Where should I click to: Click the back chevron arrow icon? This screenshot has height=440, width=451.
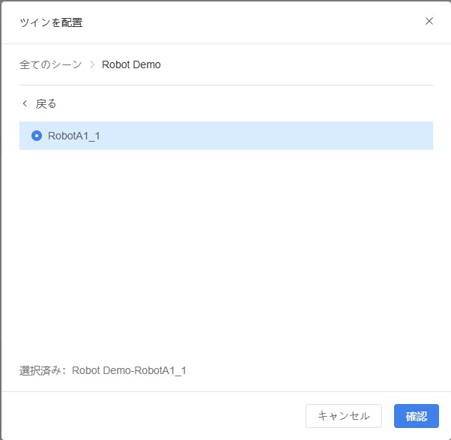pyautogui.click(x=25, y=103)
